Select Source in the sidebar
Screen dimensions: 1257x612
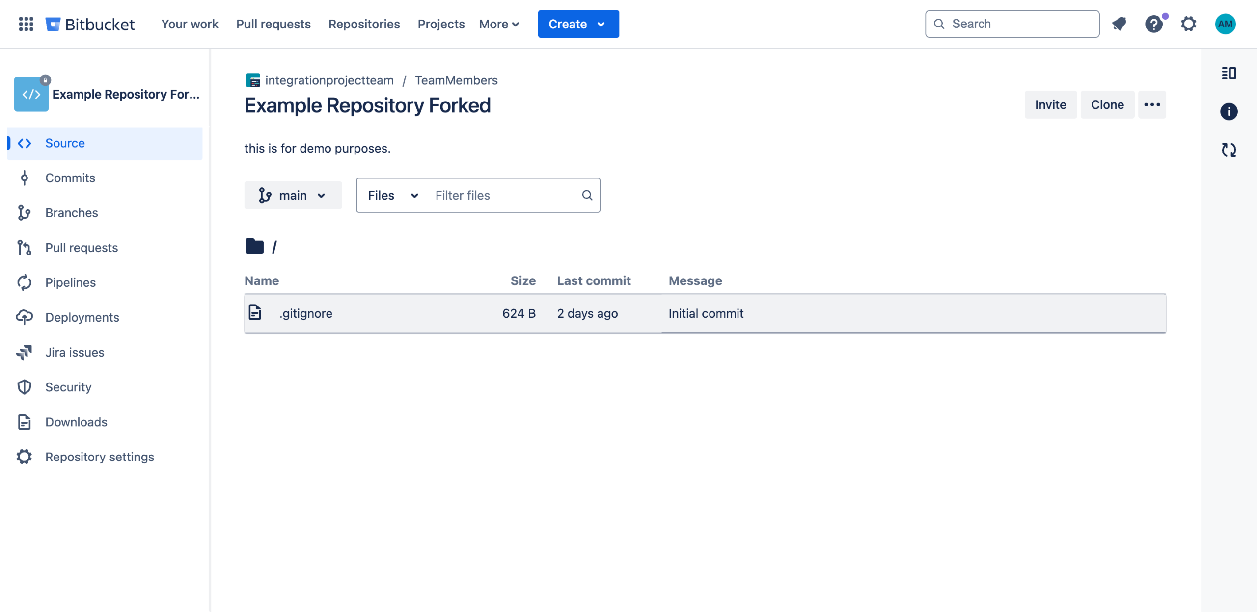click(105, 143)
